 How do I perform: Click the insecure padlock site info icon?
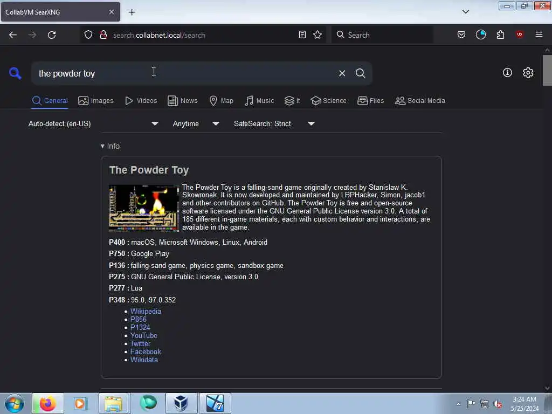pos(103,34)
